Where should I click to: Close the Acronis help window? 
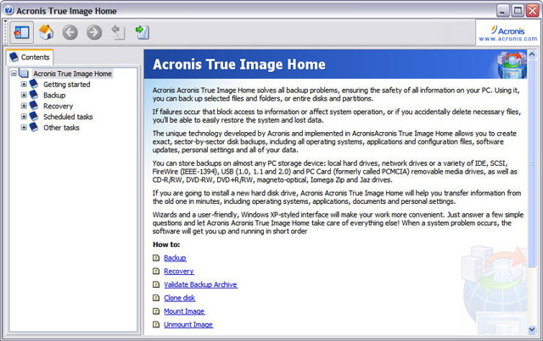coord(533,11)
